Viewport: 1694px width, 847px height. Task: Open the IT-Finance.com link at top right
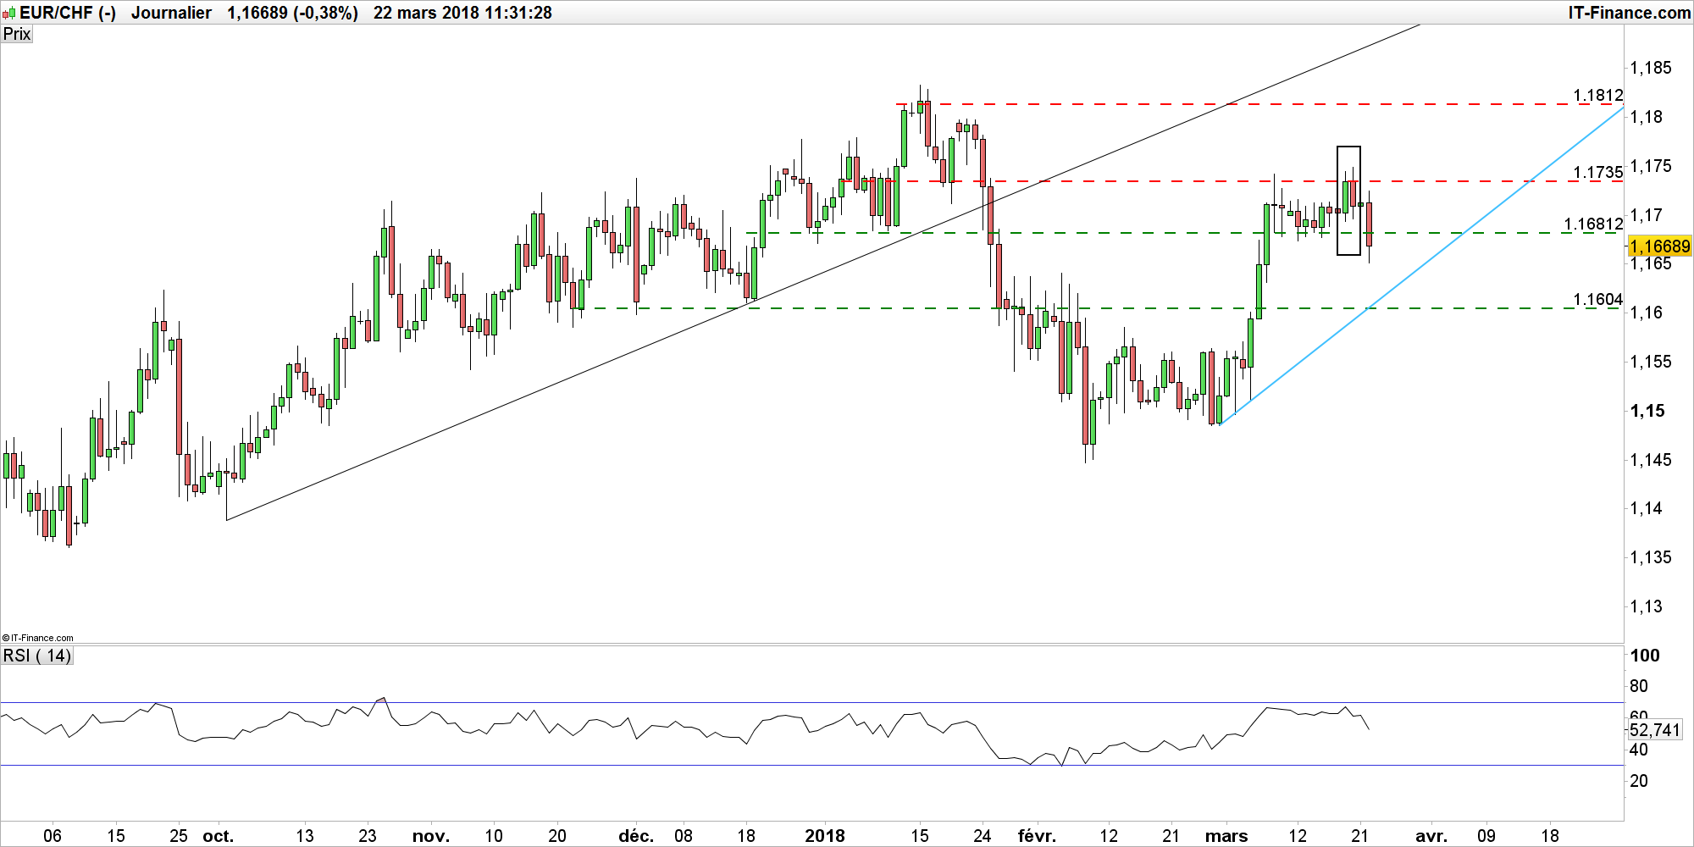tap(1629, 13)
